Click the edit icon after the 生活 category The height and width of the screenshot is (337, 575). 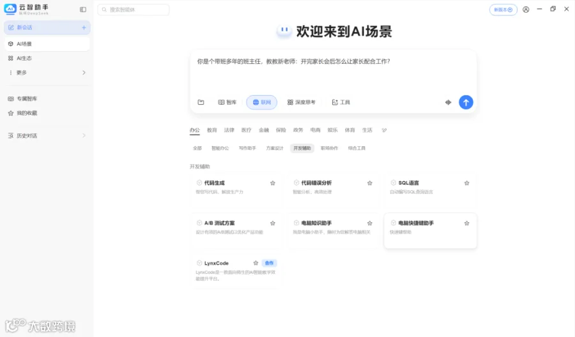(384, 130)
